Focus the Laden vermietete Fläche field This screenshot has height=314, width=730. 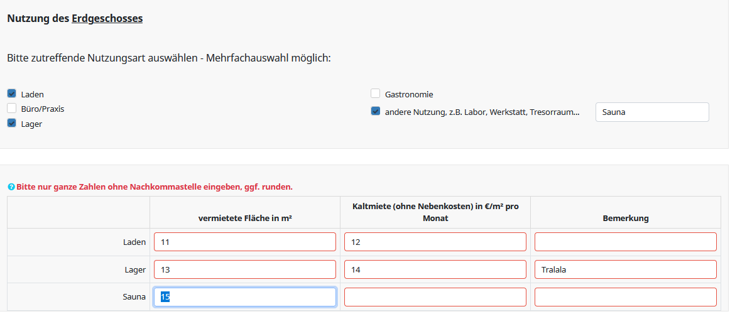tap(244, 242)
